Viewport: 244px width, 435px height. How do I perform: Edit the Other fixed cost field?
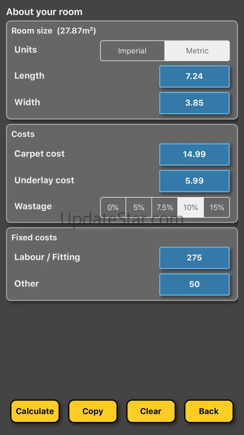coord(194,284)
